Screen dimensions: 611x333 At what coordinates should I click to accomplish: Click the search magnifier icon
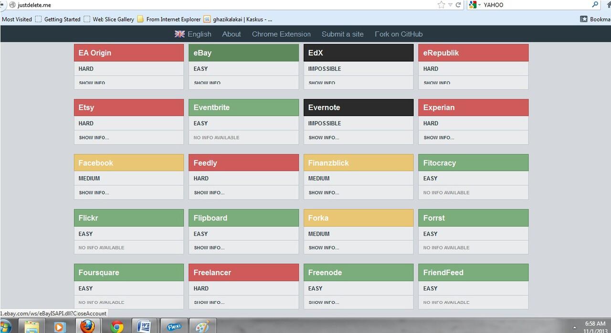[595, 5]
